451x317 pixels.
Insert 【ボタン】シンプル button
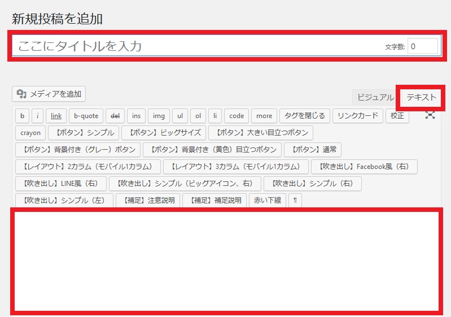click(x=84, y=133)
